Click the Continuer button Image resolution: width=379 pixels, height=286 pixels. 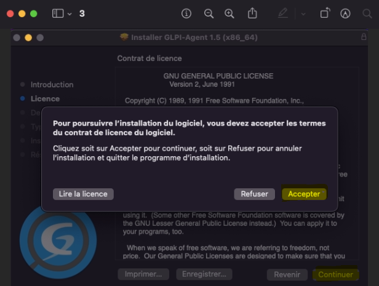click(x=335, y=275)
